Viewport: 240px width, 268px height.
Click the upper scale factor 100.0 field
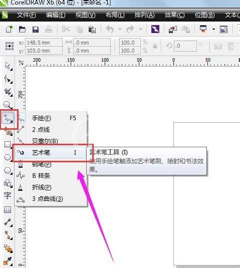(x=130, y=43)
